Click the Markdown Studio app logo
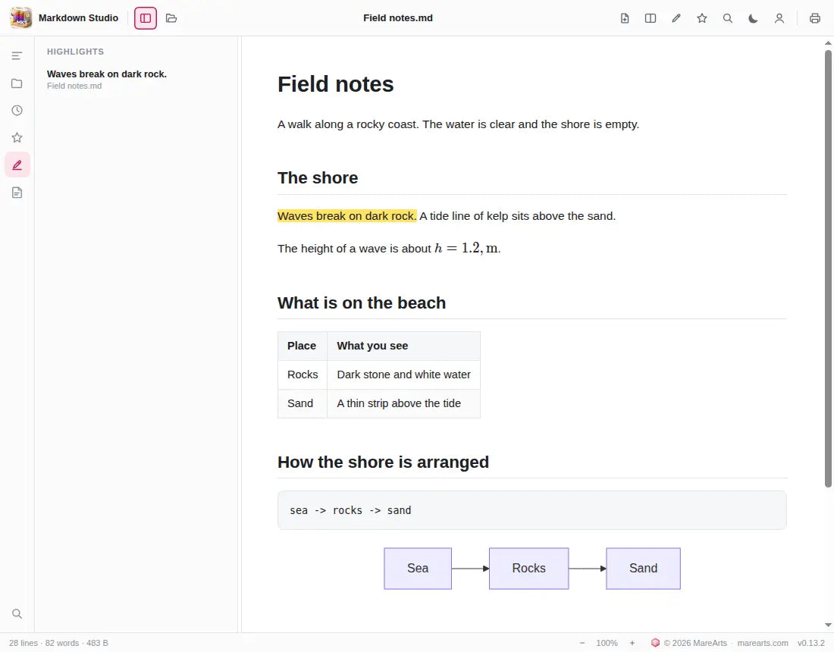The width and height of the screenshot is (834, 652). pos(21,18)
